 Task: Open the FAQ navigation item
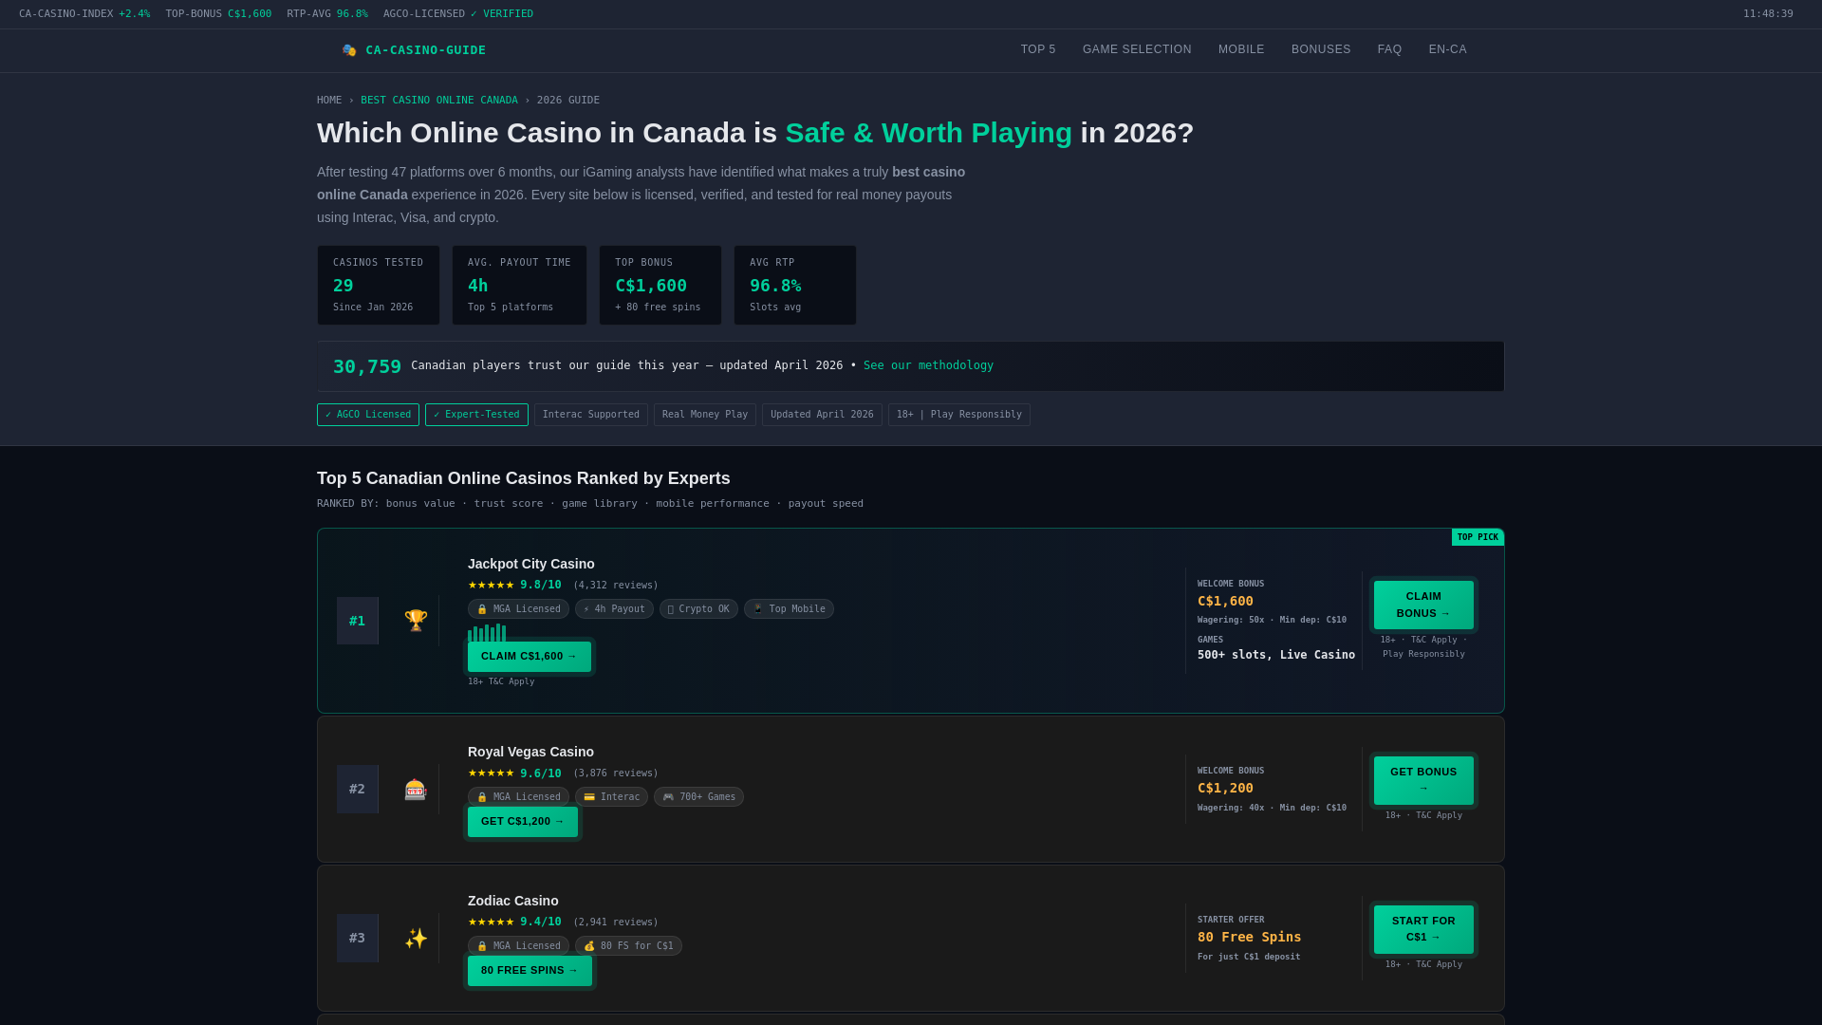pyautogui.click(x=1389, y=49)
